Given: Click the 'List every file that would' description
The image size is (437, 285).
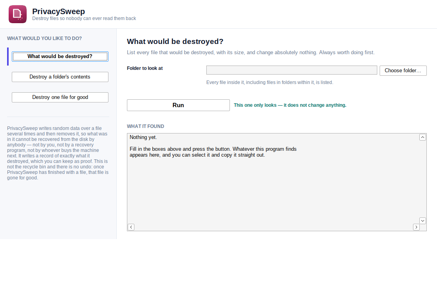Looking at the screenshot, I should click(x=251, y=52).
